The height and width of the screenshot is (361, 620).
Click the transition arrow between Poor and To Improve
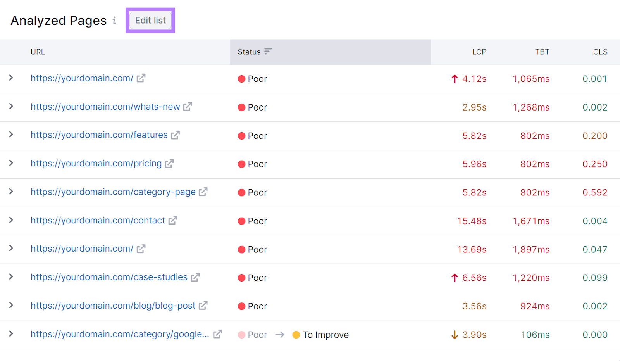(x=279, y=334)
